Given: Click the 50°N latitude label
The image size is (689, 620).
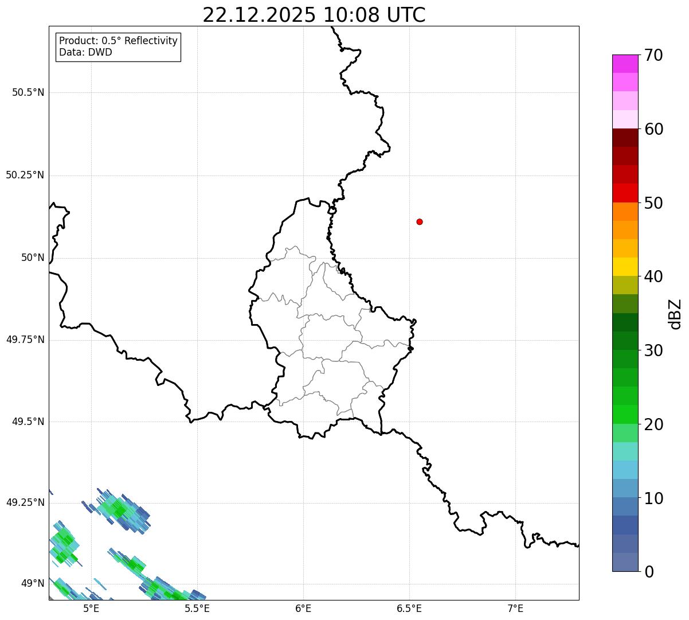Looking at the screenshot, I should click(x=33, y=258).
